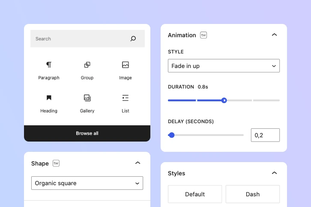Focus the block Search field
Image resolution: width=311 pixels, height=207 pixels.
87,38
